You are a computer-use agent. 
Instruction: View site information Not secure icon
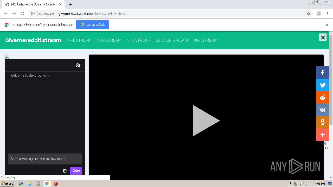coord(33,14)
